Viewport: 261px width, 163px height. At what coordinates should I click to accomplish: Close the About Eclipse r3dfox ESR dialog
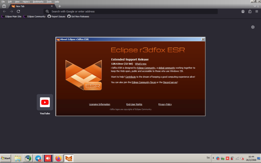click(x=203, y=39)
